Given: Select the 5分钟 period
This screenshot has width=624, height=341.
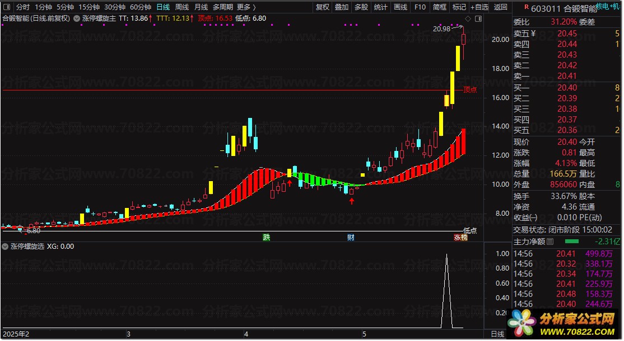Looking at the screenshot, I should [65, 7].
